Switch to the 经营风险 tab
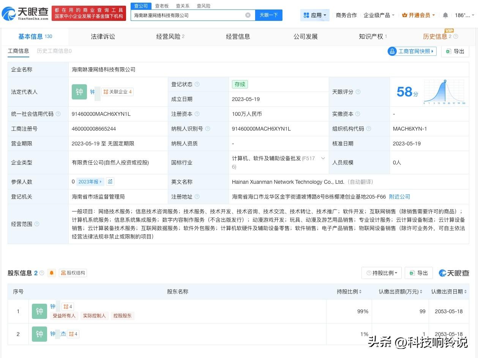478x358 pixels. pyautogui.click(x=170, y=36)
